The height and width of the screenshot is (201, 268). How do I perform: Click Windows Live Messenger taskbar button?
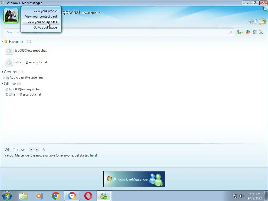(x=104, y=196)
